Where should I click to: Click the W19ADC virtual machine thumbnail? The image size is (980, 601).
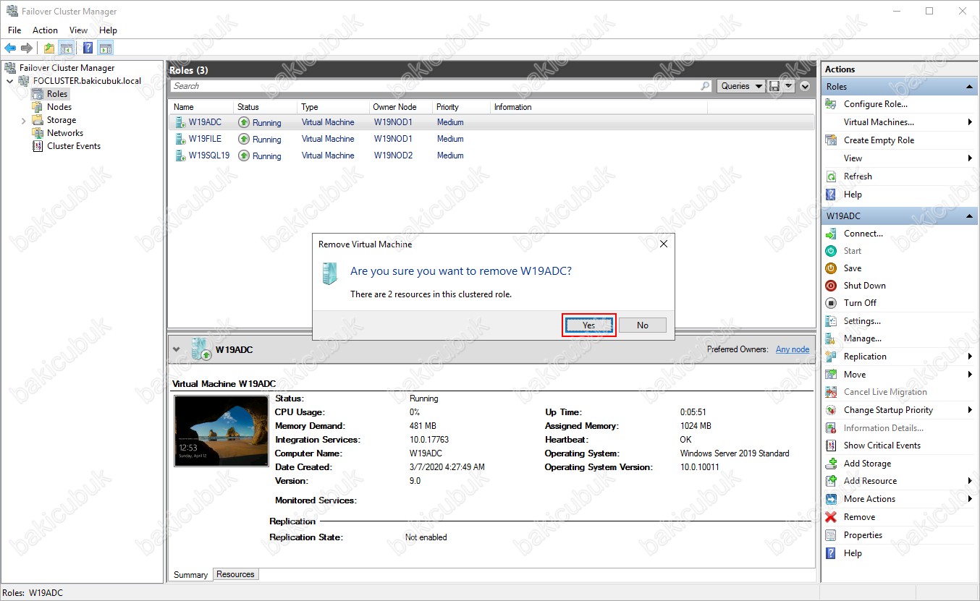(x=211, y=430)
